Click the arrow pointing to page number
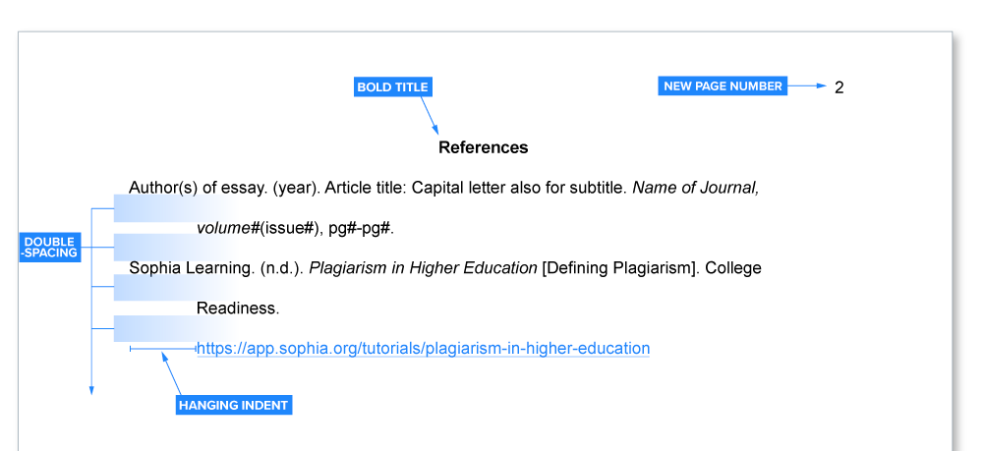This screenshot has width=984, height=451. [807, 85]
